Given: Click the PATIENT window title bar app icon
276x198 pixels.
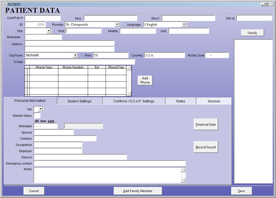Looking at the screenshot, I should 5,4.
